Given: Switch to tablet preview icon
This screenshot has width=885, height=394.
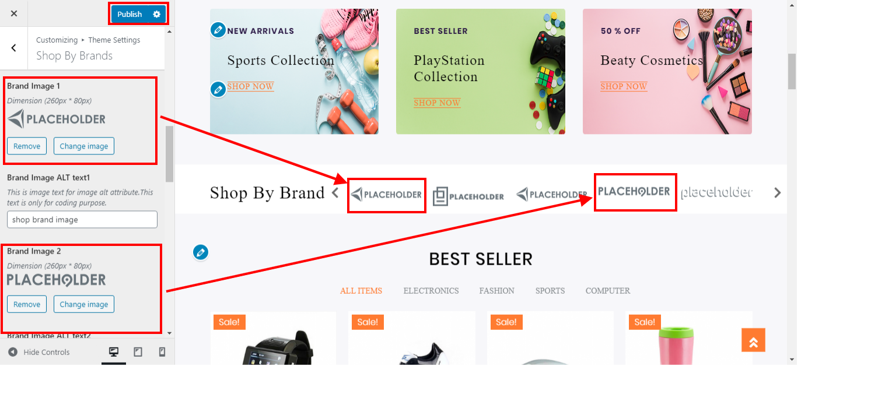Looking at the screenshot, I should (138, 352).
